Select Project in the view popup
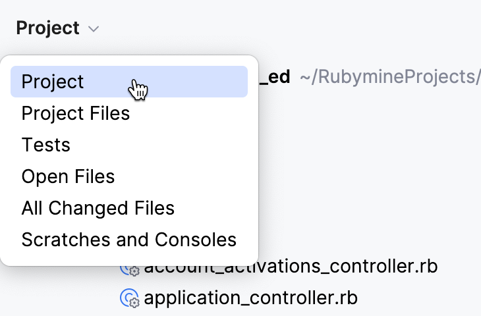 click(53, 82)
